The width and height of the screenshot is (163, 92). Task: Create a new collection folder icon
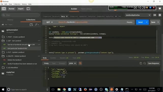(31, 25)
